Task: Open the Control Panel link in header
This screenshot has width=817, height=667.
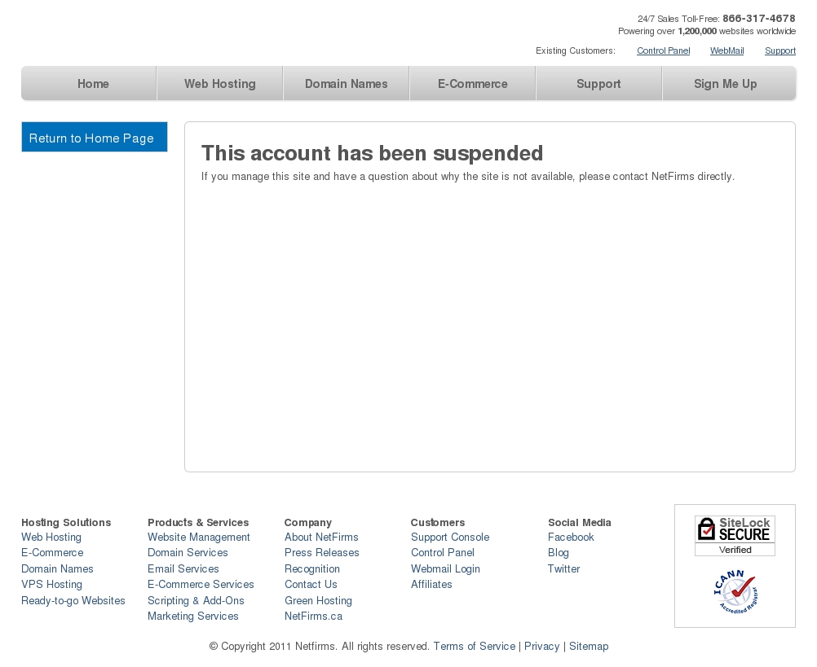Action: (x=663, y=50)
